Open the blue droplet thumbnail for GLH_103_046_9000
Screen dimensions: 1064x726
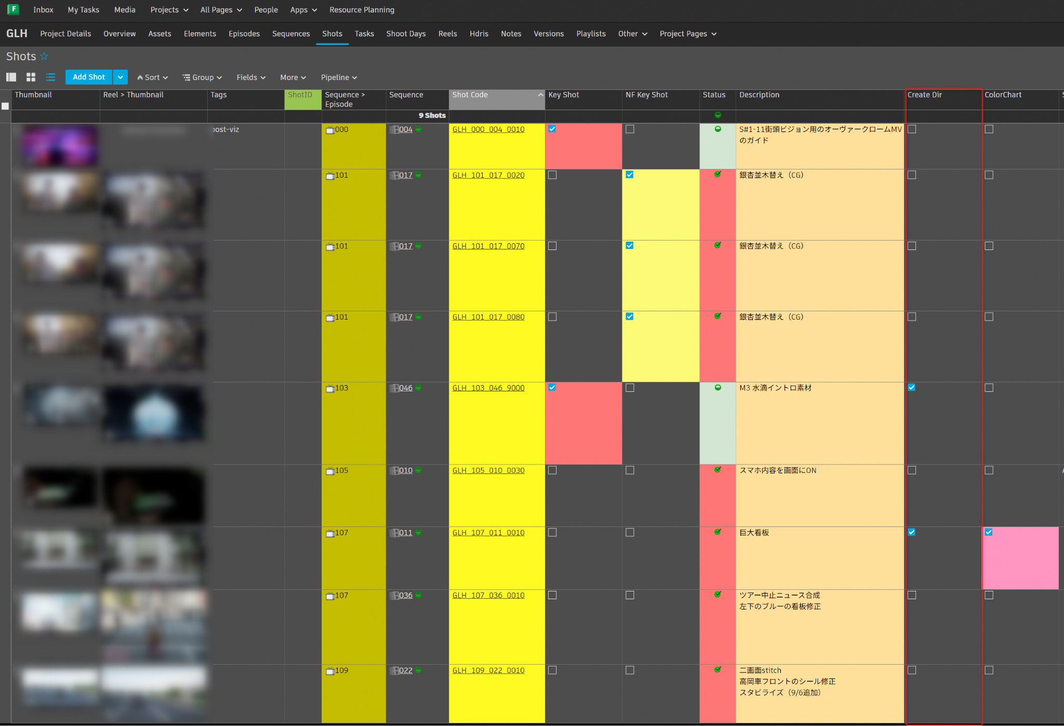pyautogui.click(x=153, y=414)
